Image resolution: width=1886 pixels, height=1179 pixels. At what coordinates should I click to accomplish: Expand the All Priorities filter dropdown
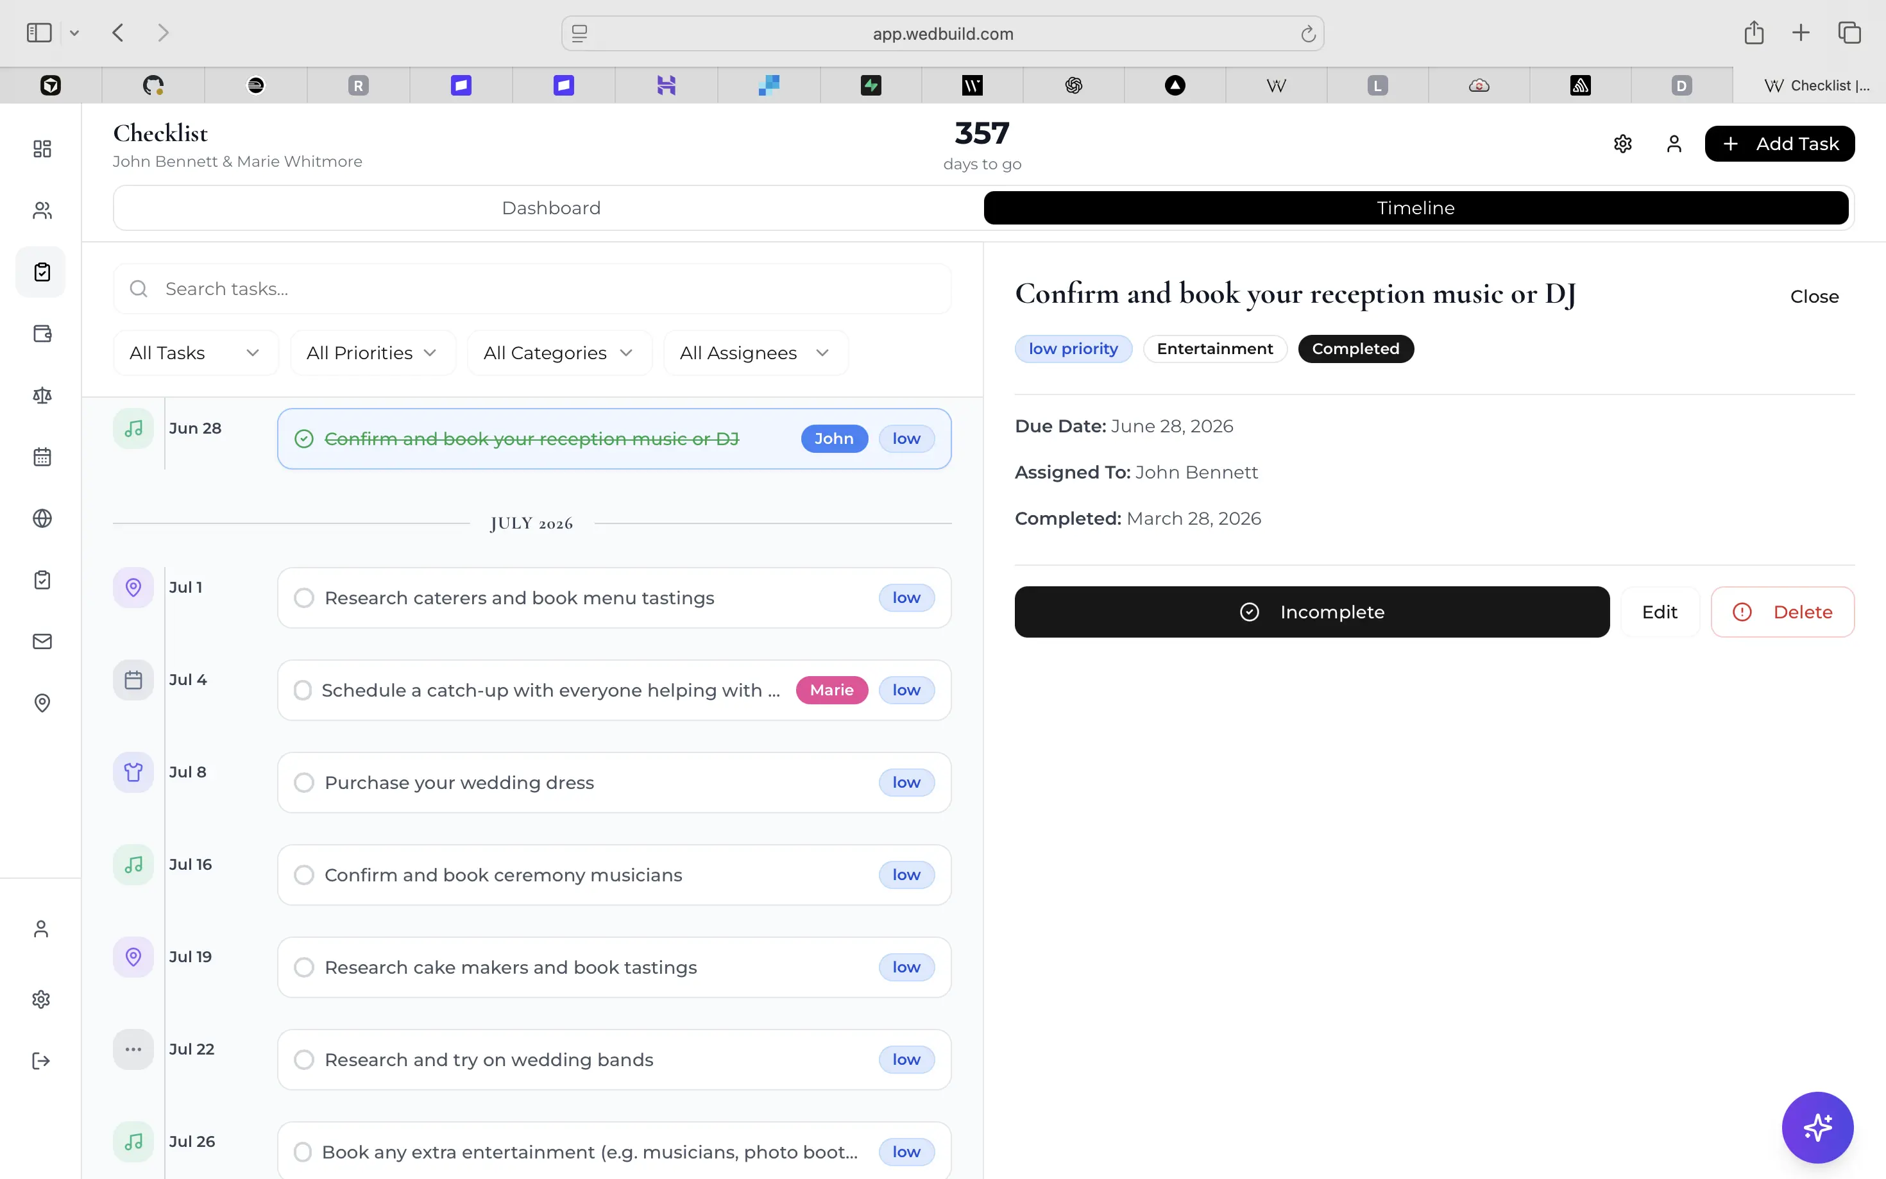point(373,353)
